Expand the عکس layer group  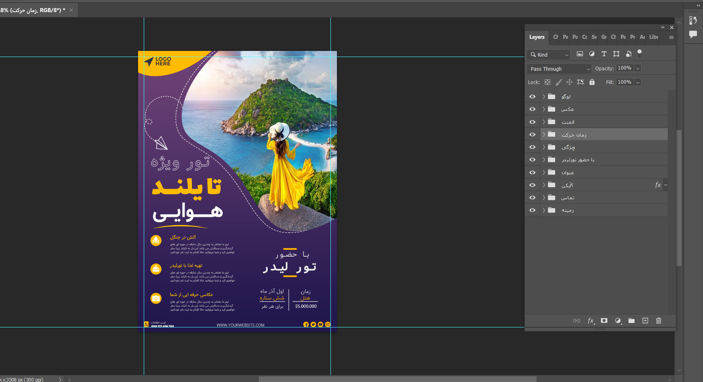[544, 109]
